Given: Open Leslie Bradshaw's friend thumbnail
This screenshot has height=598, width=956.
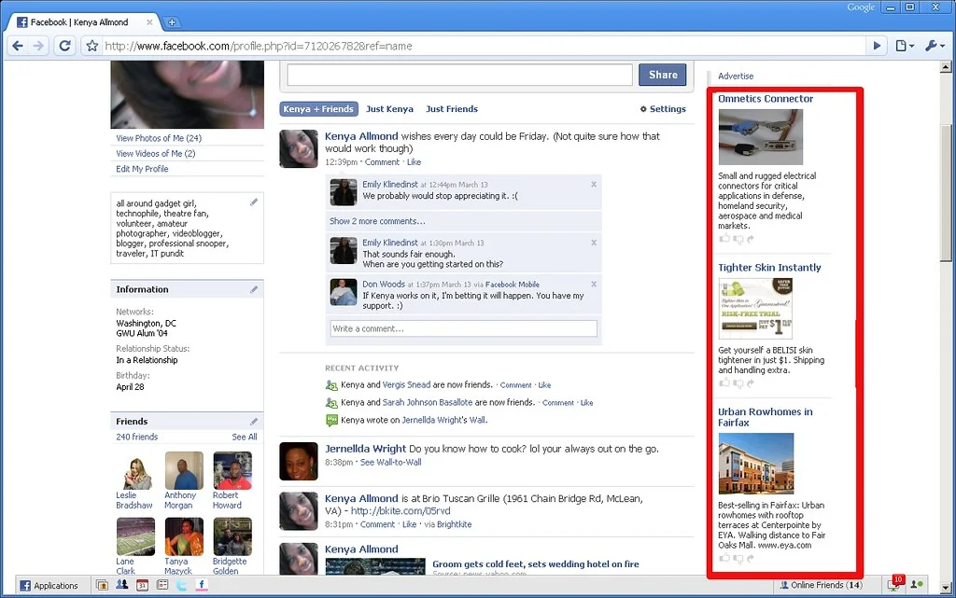Looking at the screenshot, I should point(136,470).
